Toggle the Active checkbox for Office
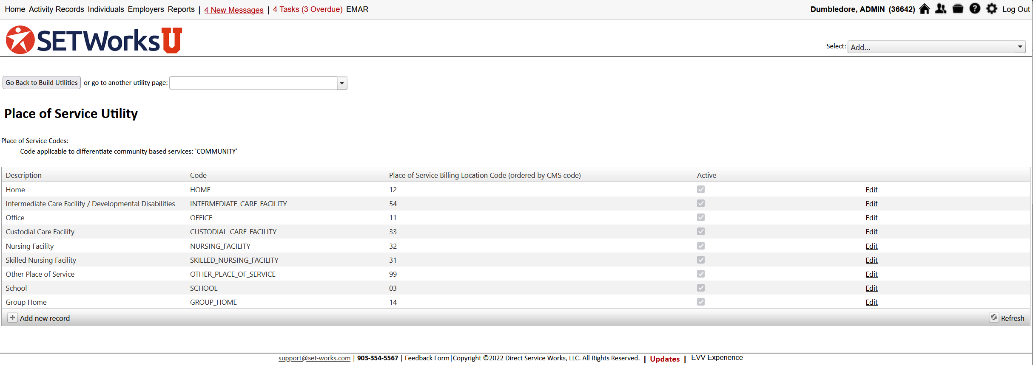 [x=701, y=217]
